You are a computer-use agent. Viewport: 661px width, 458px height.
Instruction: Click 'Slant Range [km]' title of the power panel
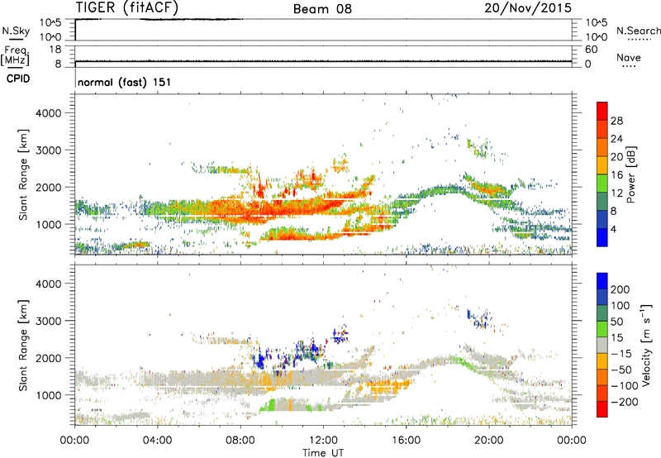pos(23,174)
